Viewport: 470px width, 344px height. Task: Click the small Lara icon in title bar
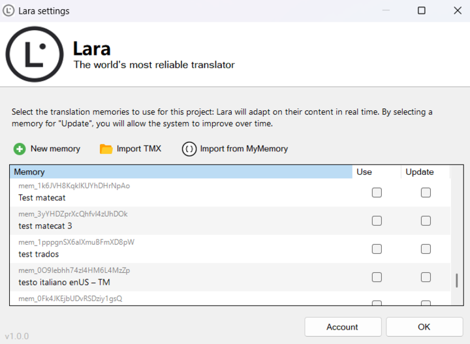(x=8, y=10)
